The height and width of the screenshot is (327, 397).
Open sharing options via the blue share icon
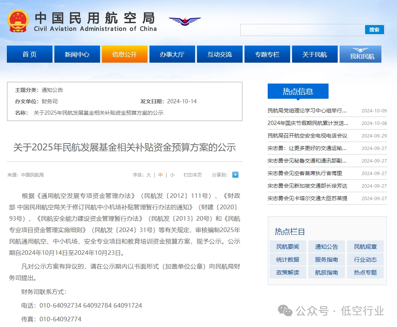coord(235,174)
